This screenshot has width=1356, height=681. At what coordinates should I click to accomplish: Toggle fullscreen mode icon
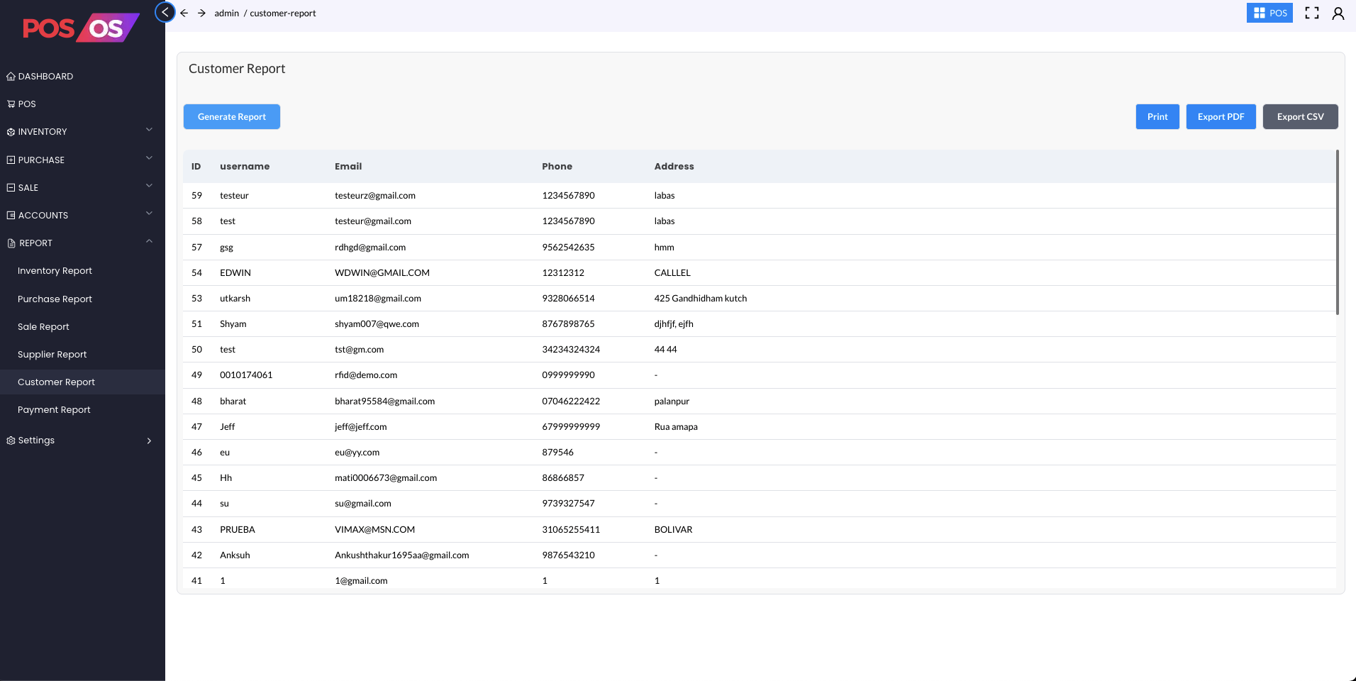(x=1311, y=13)
